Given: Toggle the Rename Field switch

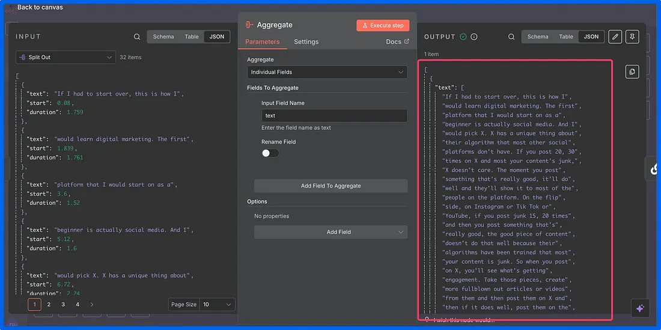Looking at the screenshot, I should click(270, 153).
